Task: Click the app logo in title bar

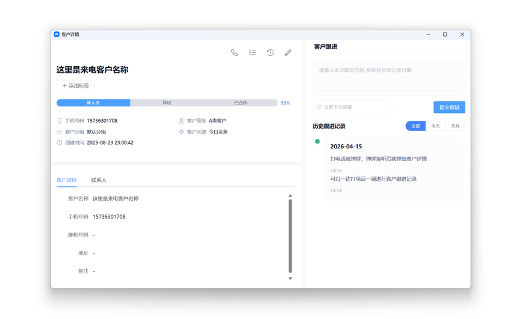Action: [x=57, y=34]
